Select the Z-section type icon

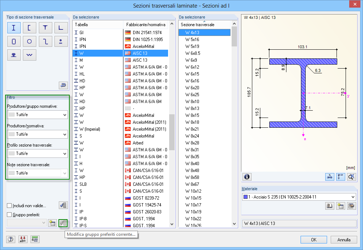[x=45, y=41]
